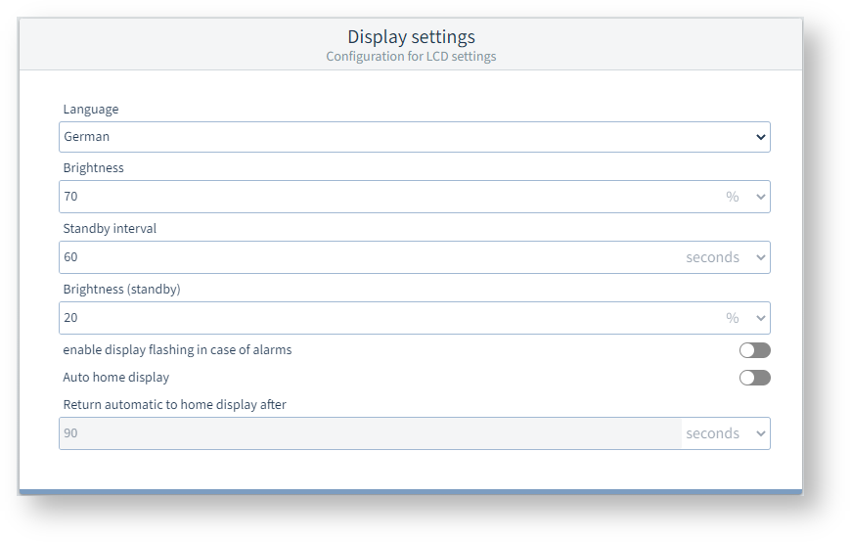Open the Brightness (standby) percent unit dropdown
Image resolution: width=851 pixels, height=543 pixels.
[745, 318]
